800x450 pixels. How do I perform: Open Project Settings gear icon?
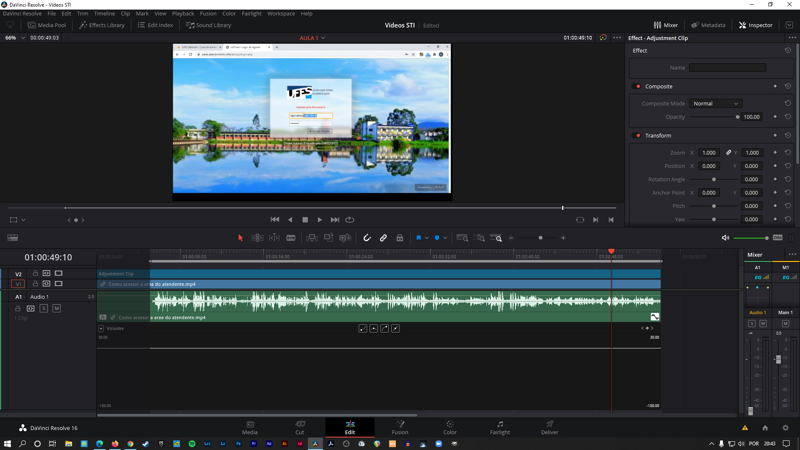coord(785,428)
